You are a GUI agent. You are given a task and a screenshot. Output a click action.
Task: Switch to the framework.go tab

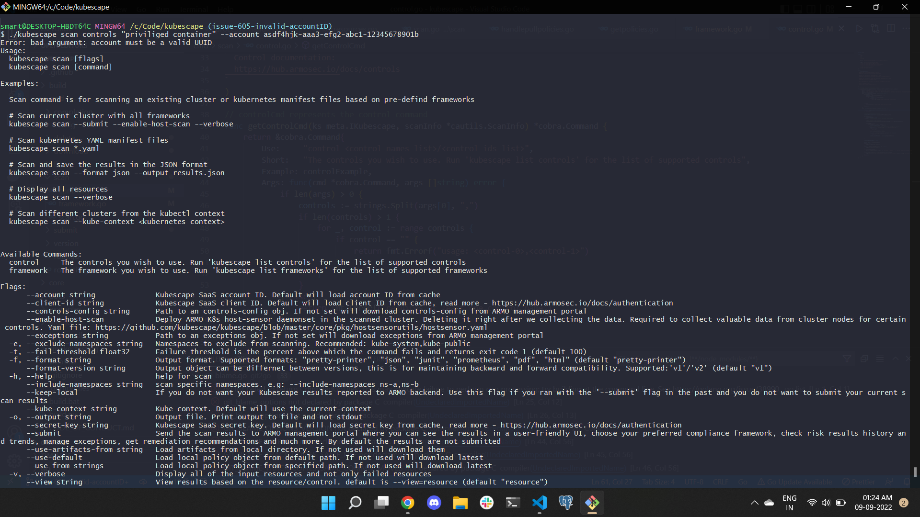coord(717,29)
